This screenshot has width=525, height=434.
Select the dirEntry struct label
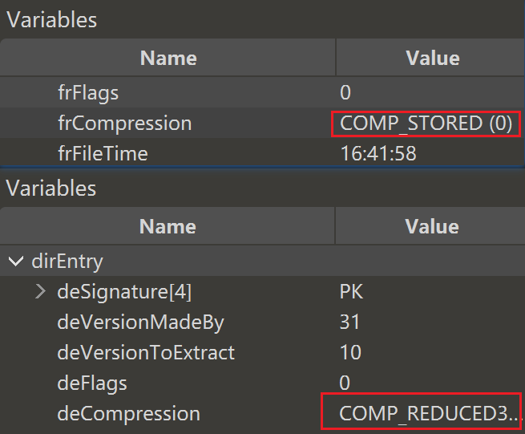pyautogui.click(x=69, y=261)
